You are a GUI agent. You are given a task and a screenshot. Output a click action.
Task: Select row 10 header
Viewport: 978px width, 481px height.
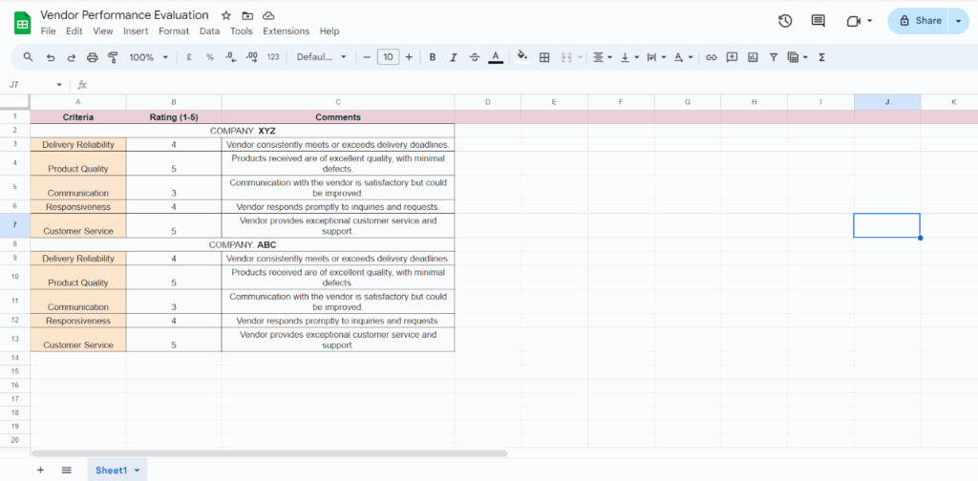pyautogui.click(x=15, y=276)
